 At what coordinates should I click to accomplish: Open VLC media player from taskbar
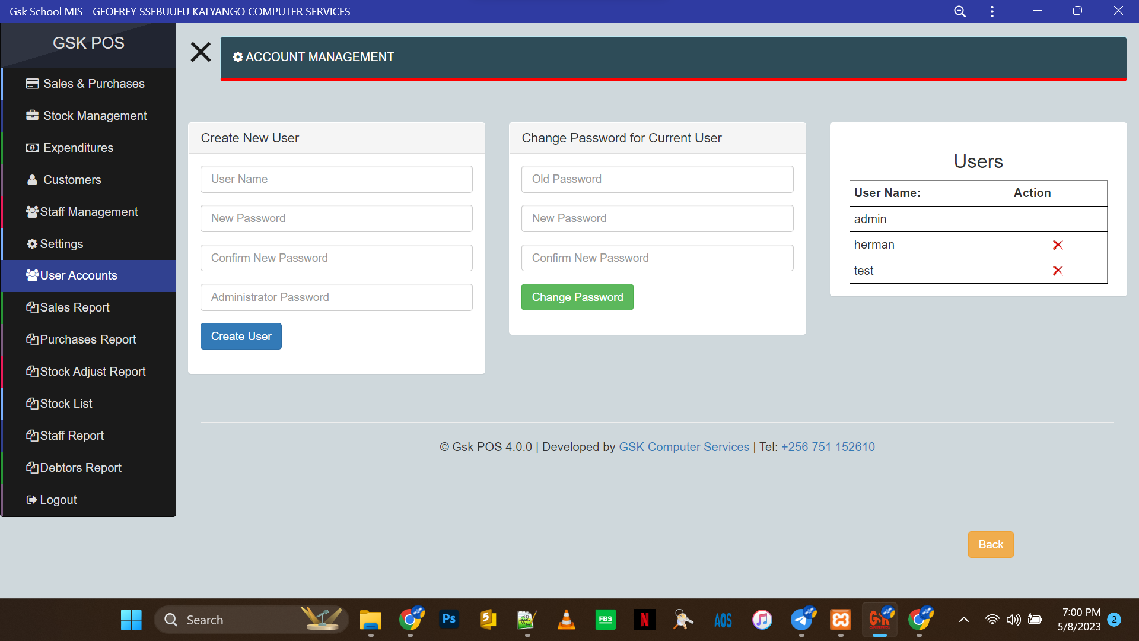[x=566, y=620]
